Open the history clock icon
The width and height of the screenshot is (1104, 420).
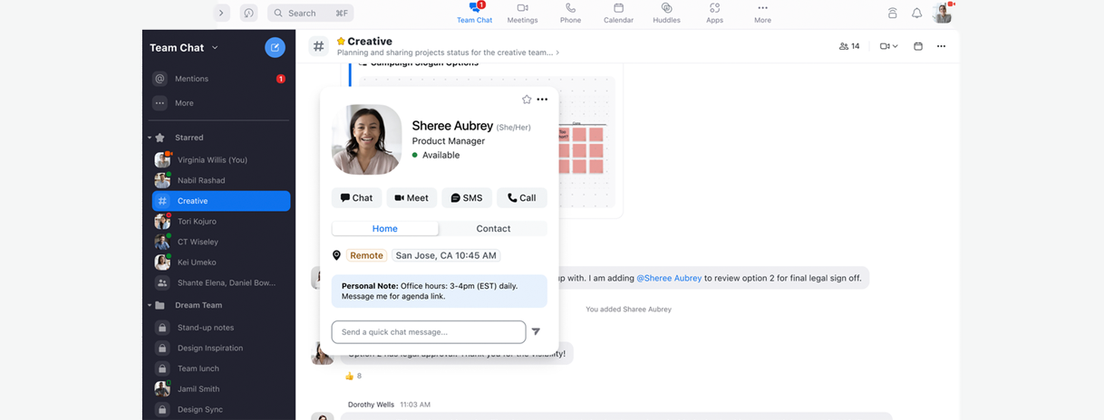tap(248, 13)
